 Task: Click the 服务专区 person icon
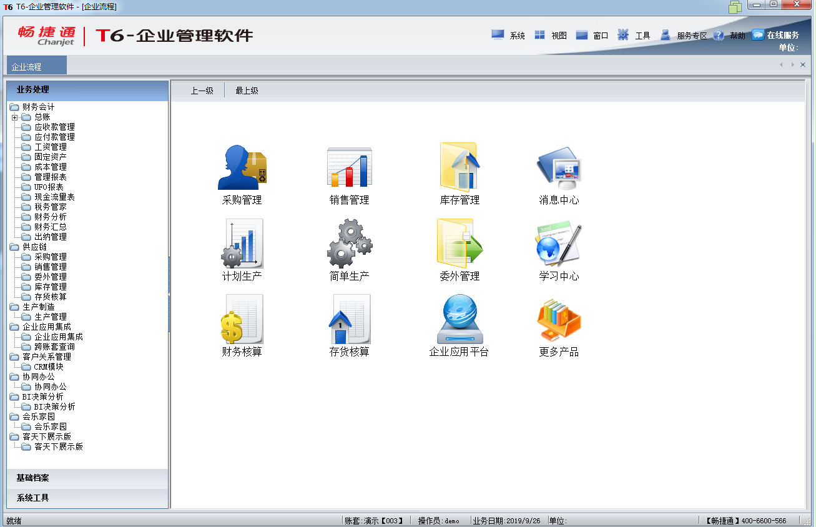(x=666, y=35)
